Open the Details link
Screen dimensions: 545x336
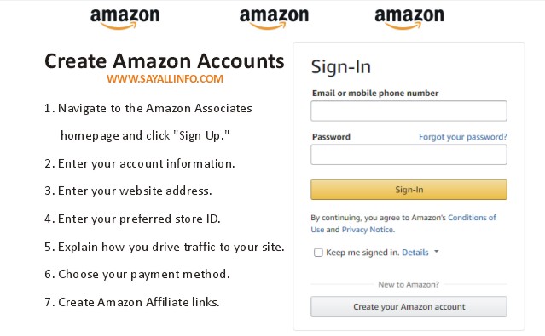coord(415,253)
